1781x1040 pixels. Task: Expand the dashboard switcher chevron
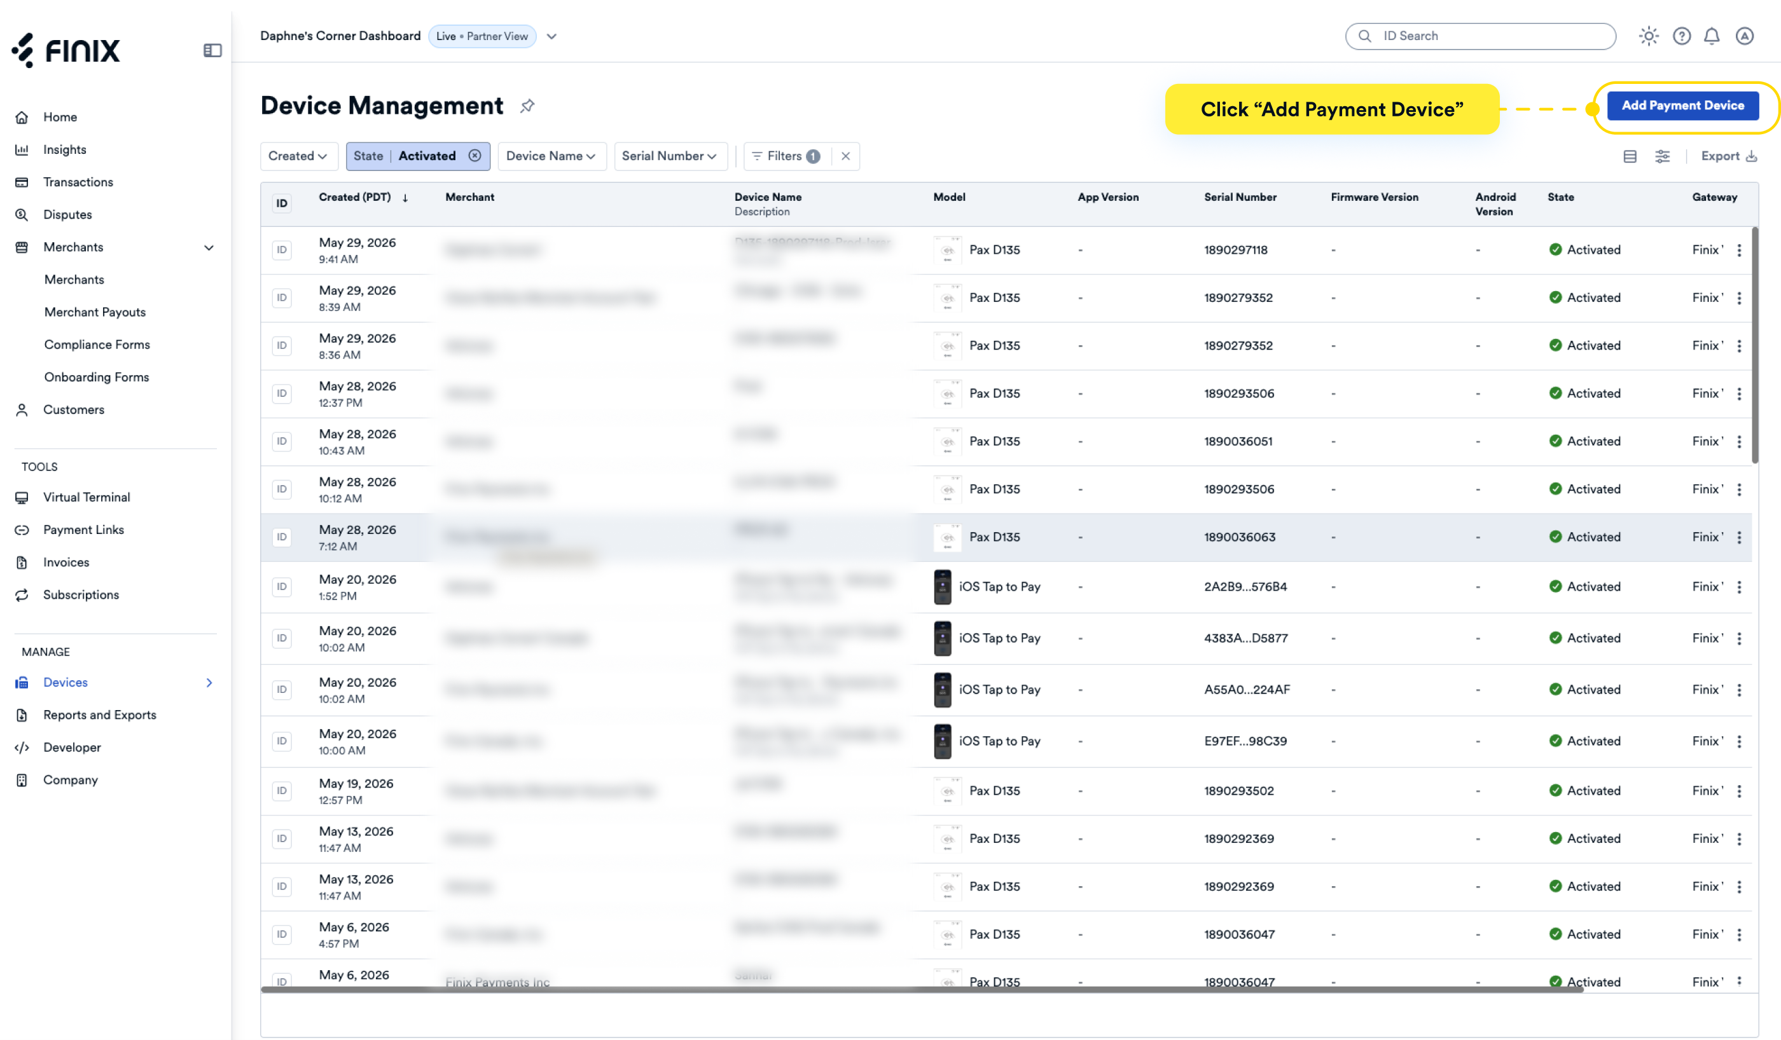[x=551, y=36]
